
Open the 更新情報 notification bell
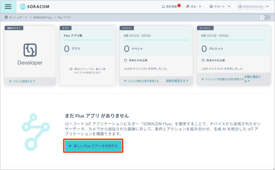point(163,7)
